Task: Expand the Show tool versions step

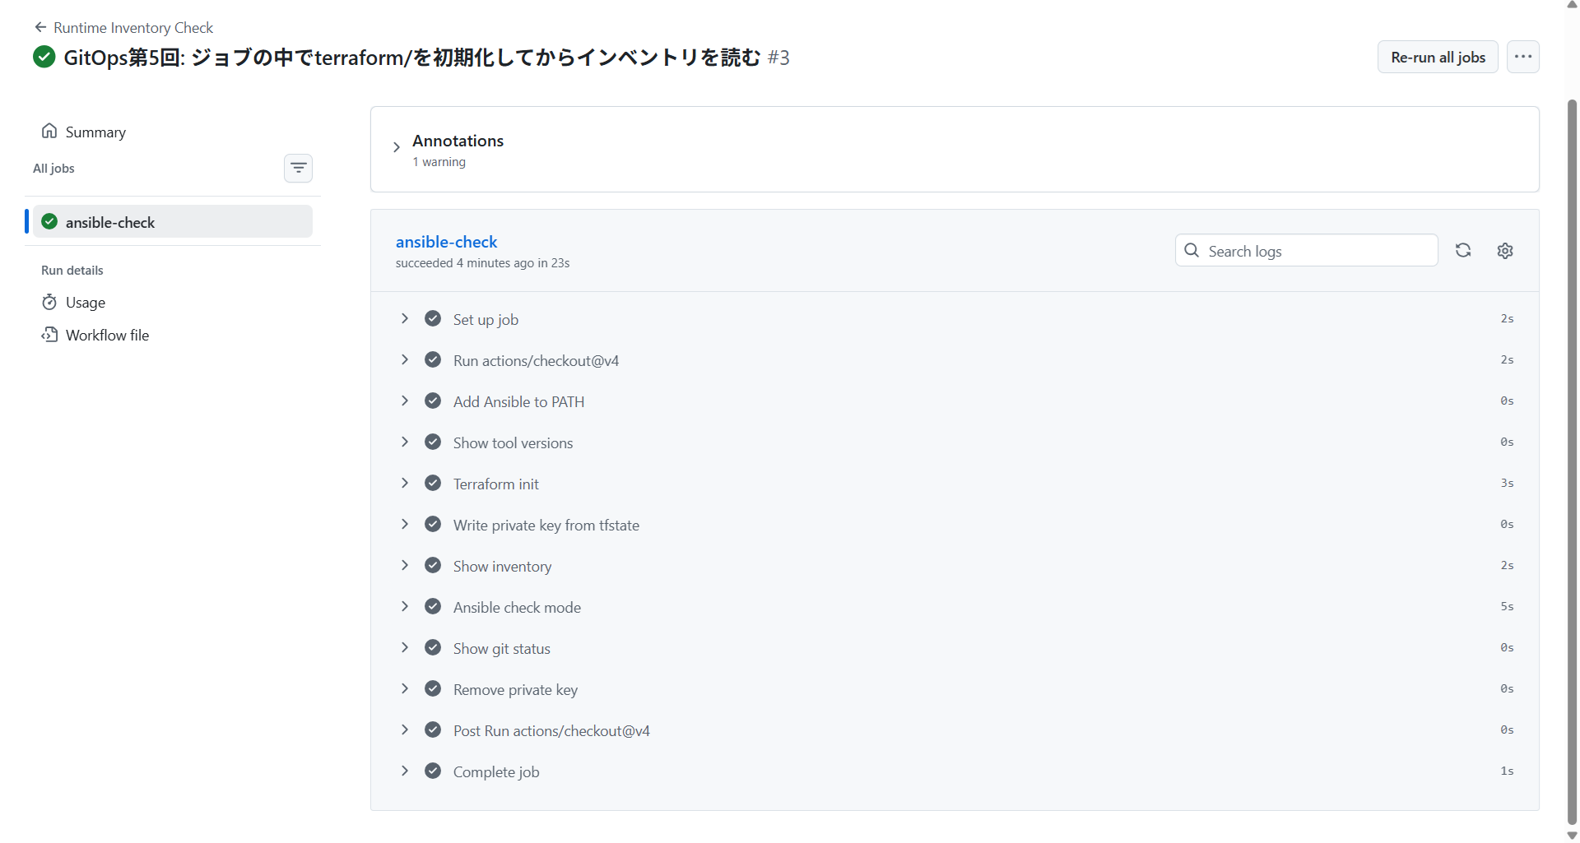Action: [405, 442]
